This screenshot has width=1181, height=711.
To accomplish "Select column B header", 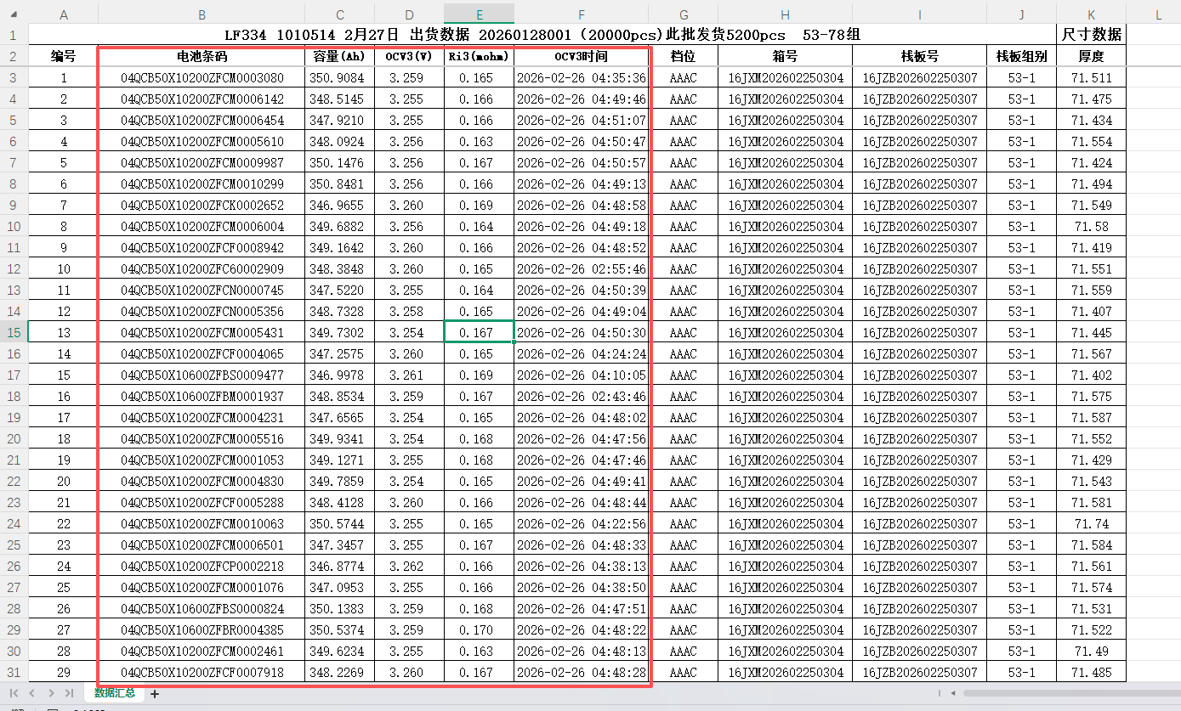I will (x=202, y=14).
